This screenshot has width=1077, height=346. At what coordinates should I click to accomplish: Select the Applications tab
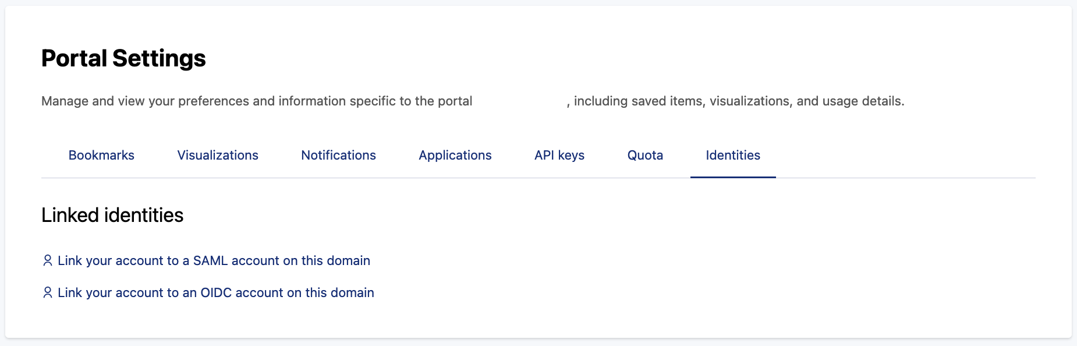pyautogui.click(x=455, y=156)
